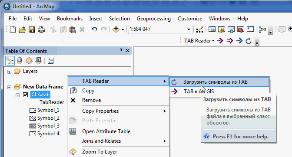Click the refresh symbols icon on TAB Reader toolbar
Viewport: 292px width, 157px height.
pyautogui.click(x=249, y=41)
